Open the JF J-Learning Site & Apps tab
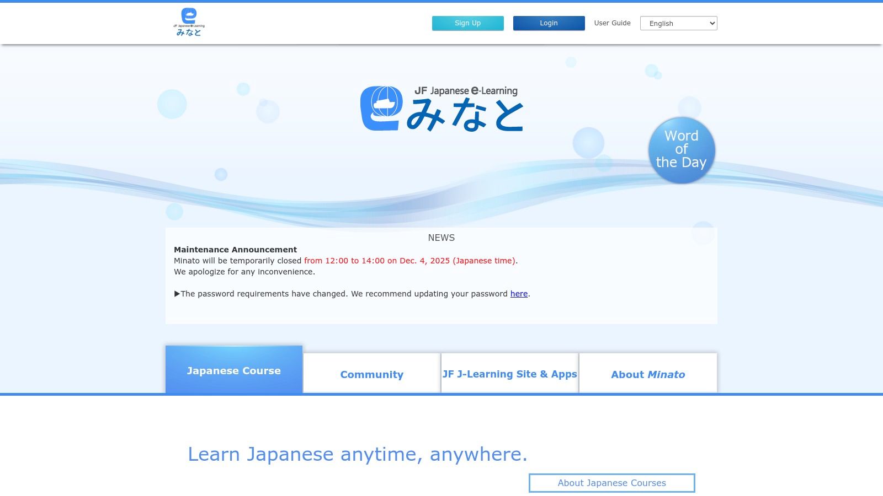This screenshot has width=883, height=496. [x=509, y=374]
